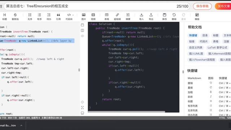The width and height of the screenshot is (231, 130).
Task: Click the 发布文章 publish article button
Action: (223, 6)
